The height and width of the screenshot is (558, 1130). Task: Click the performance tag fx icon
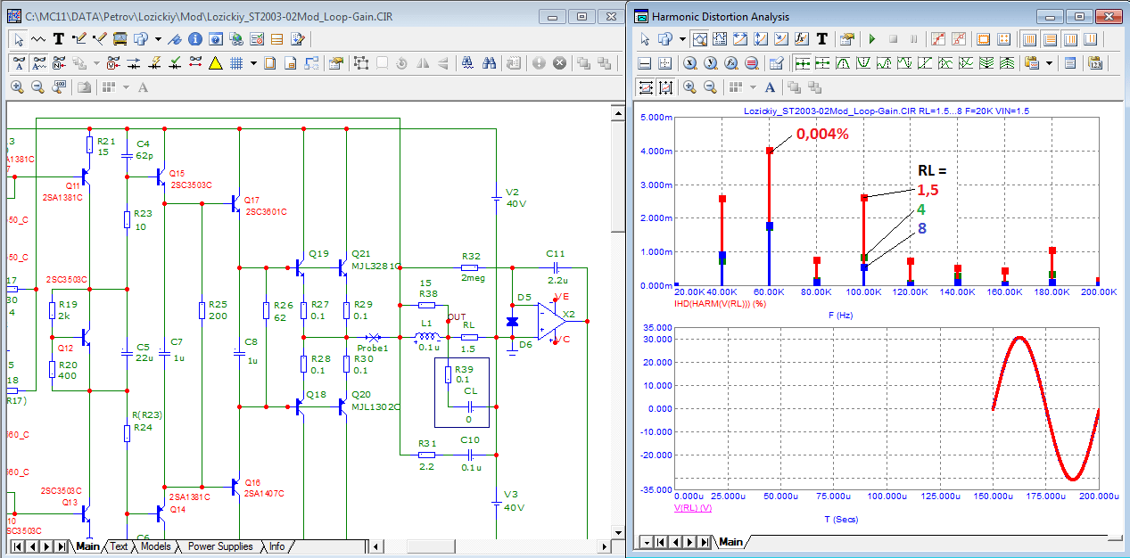click(801, 39)
